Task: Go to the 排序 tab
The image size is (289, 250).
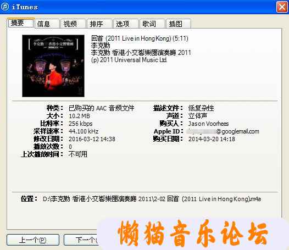Action: [99, 24]
